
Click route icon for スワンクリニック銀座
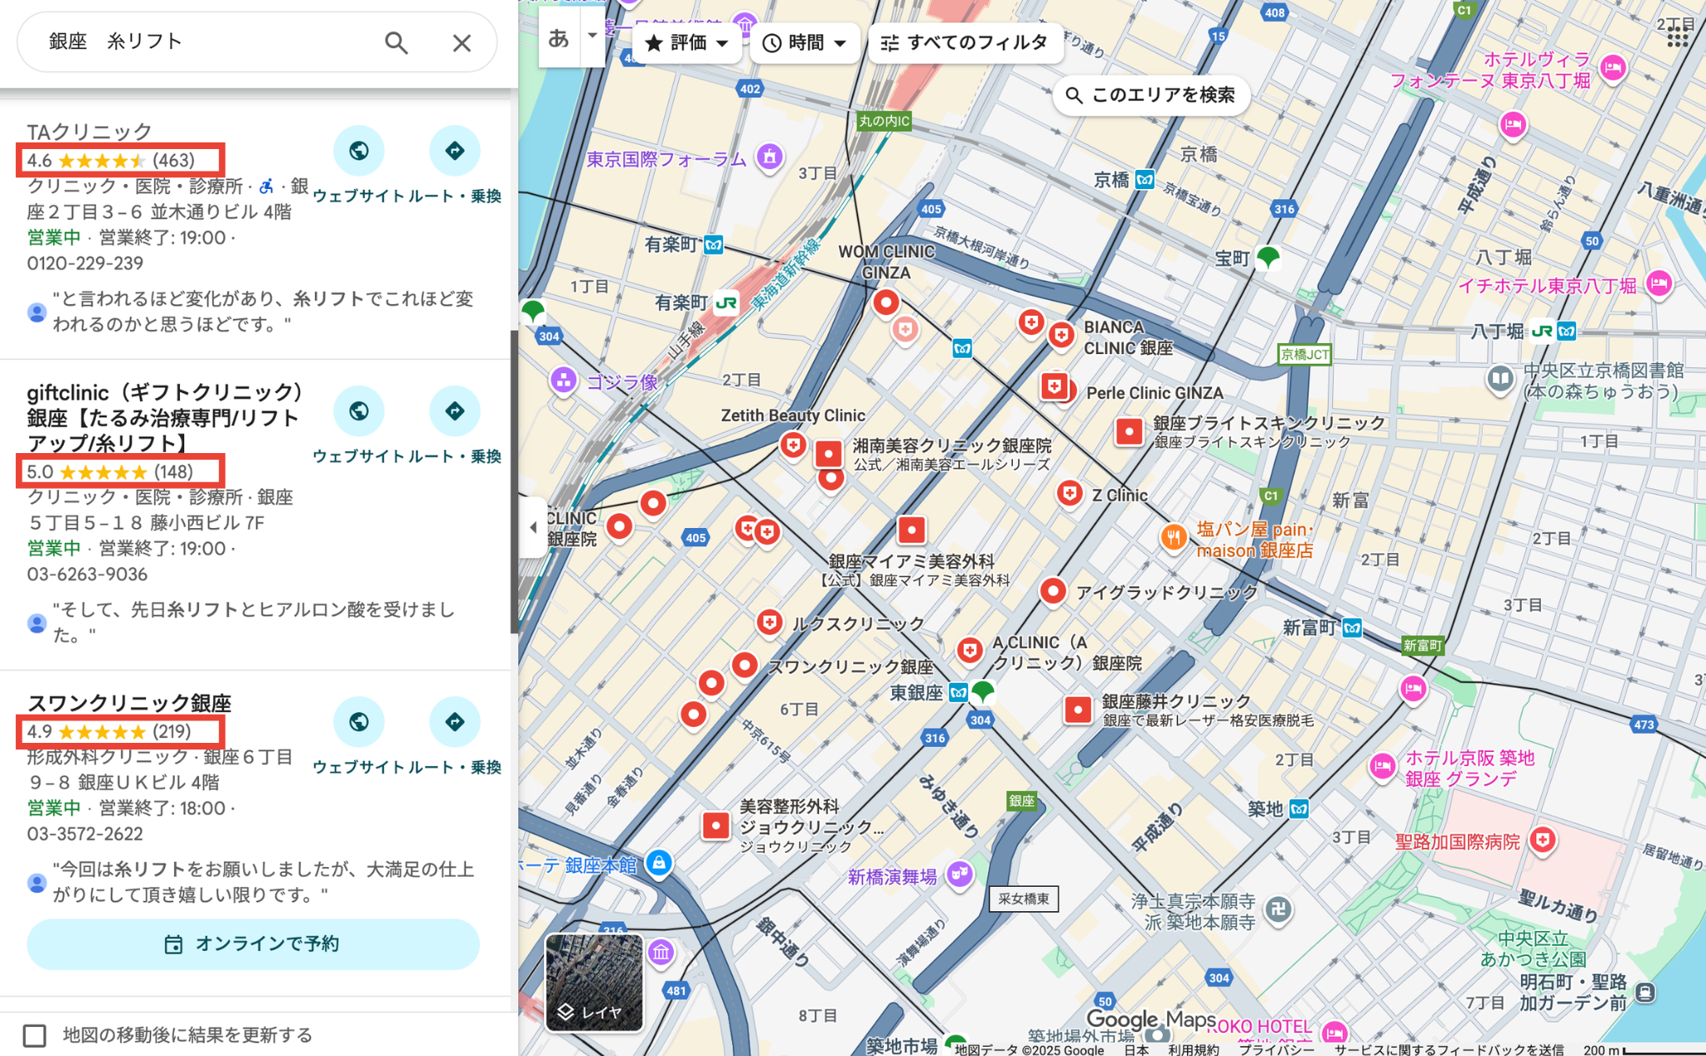[455, 722]
